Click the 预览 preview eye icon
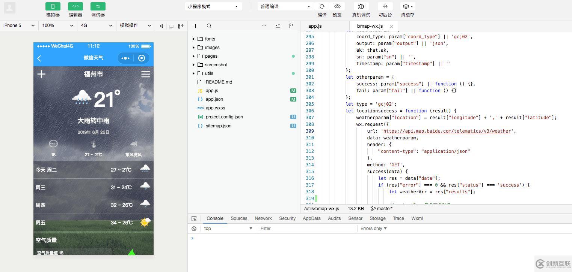Image resolution: width=572 pixels, height=272 pixels. [x=337, y=6]
